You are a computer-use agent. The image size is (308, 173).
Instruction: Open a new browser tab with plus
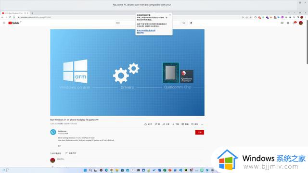click(32, 13)
